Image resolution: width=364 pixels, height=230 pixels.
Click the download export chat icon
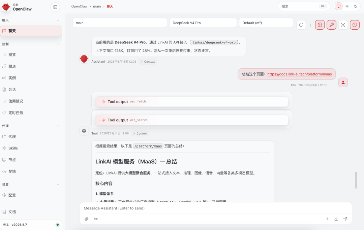(x=336, y=219)
